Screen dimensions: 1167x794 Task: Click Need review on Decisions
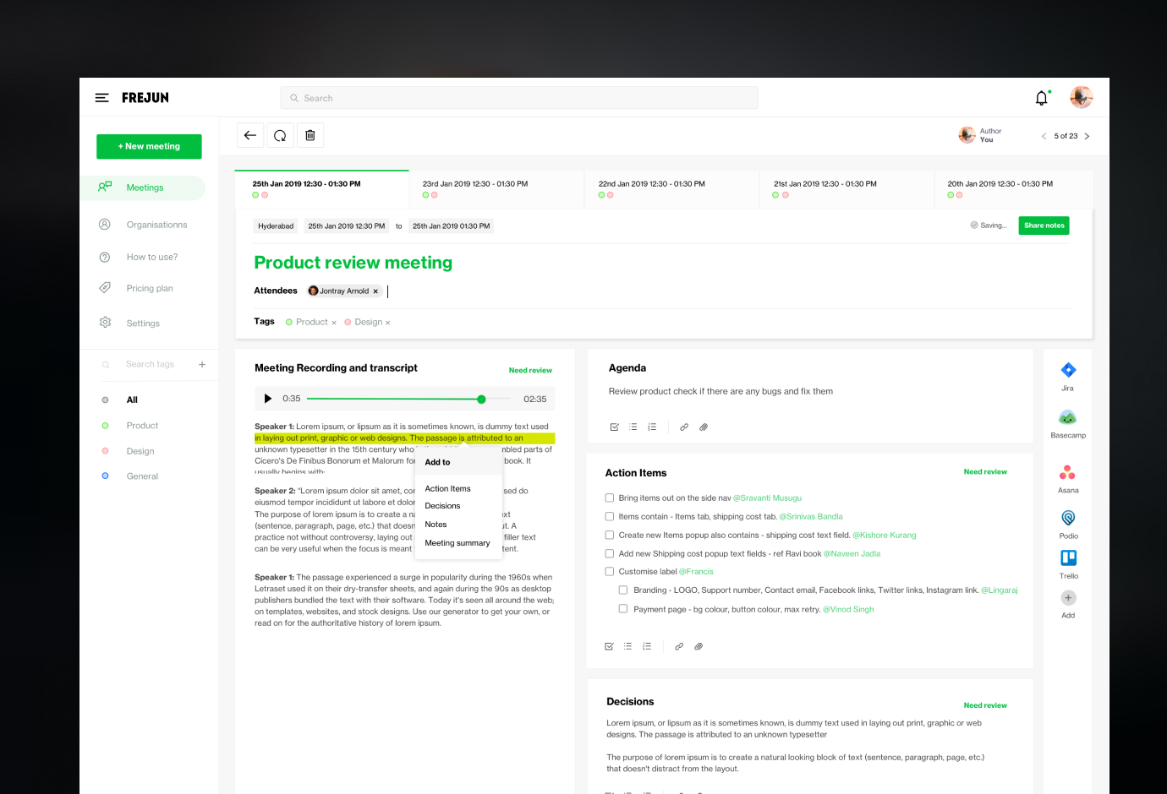985,705
